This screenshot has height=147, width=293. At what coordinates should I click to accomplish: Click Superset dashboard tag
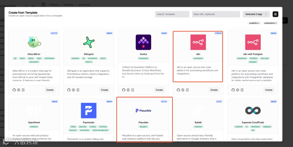(255, 127)
